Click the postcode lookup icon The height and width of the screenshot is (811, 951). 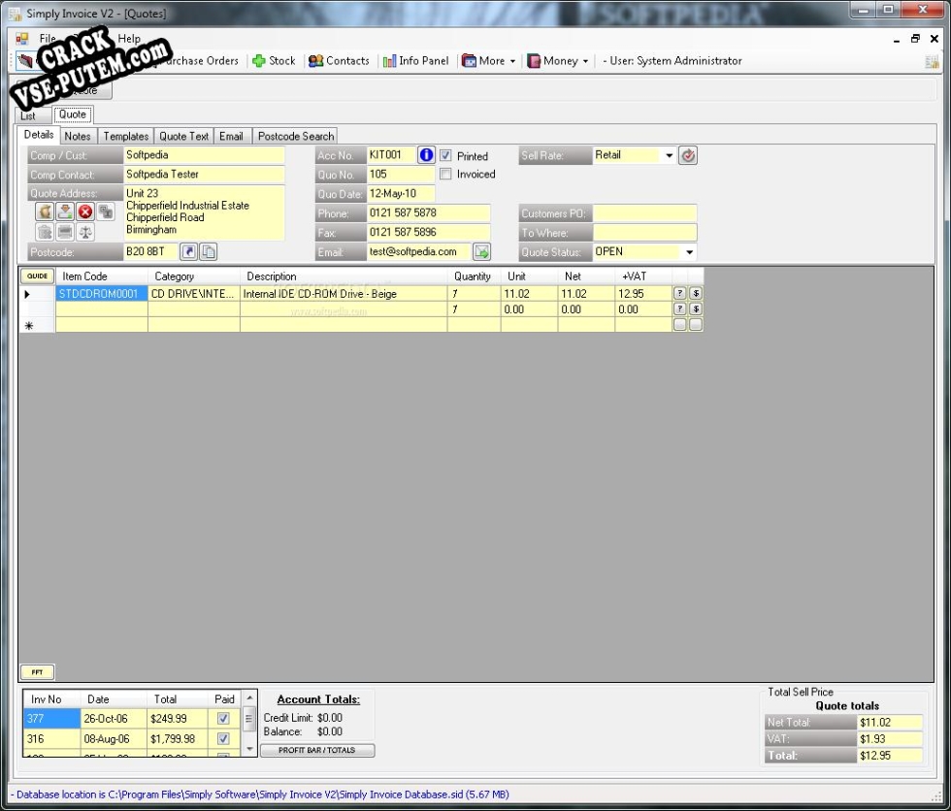point(189,252)
